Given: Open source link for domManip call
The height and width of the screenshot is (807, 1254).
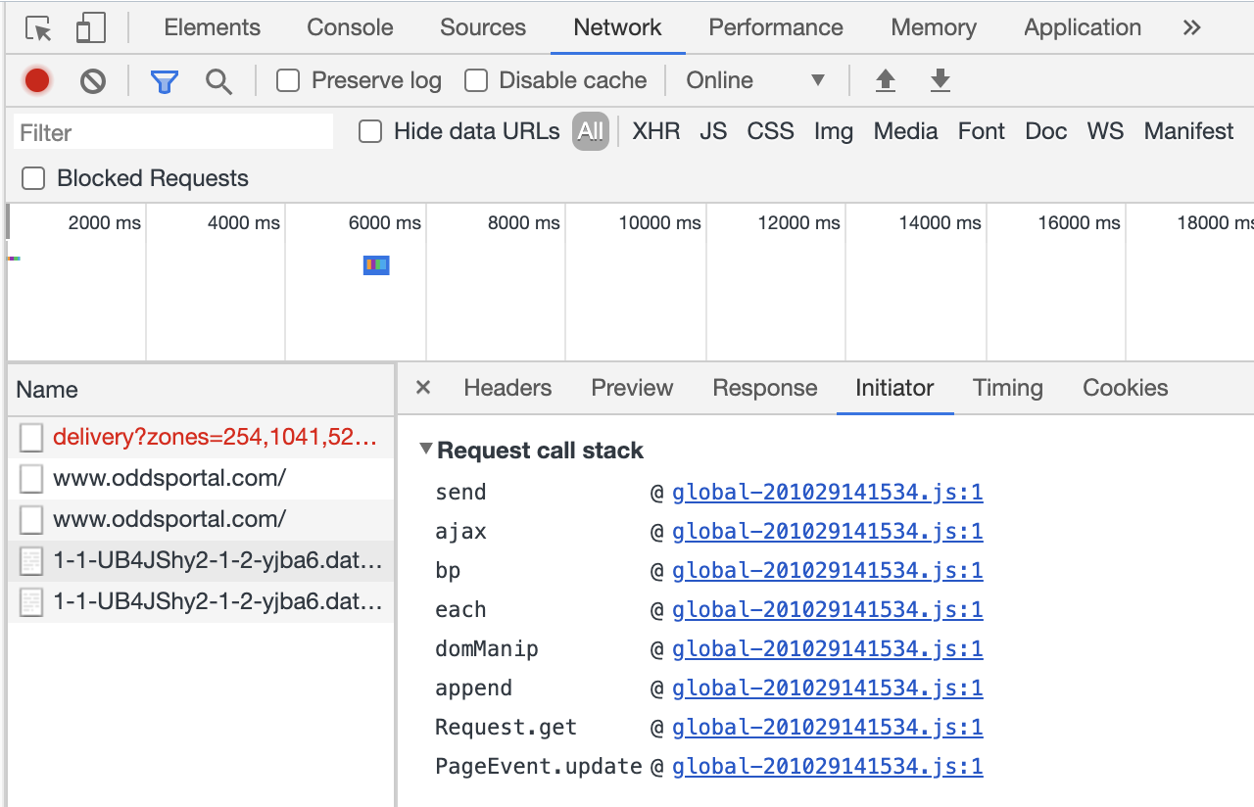Looking at the screenshot, I should [x=828, y=649].
